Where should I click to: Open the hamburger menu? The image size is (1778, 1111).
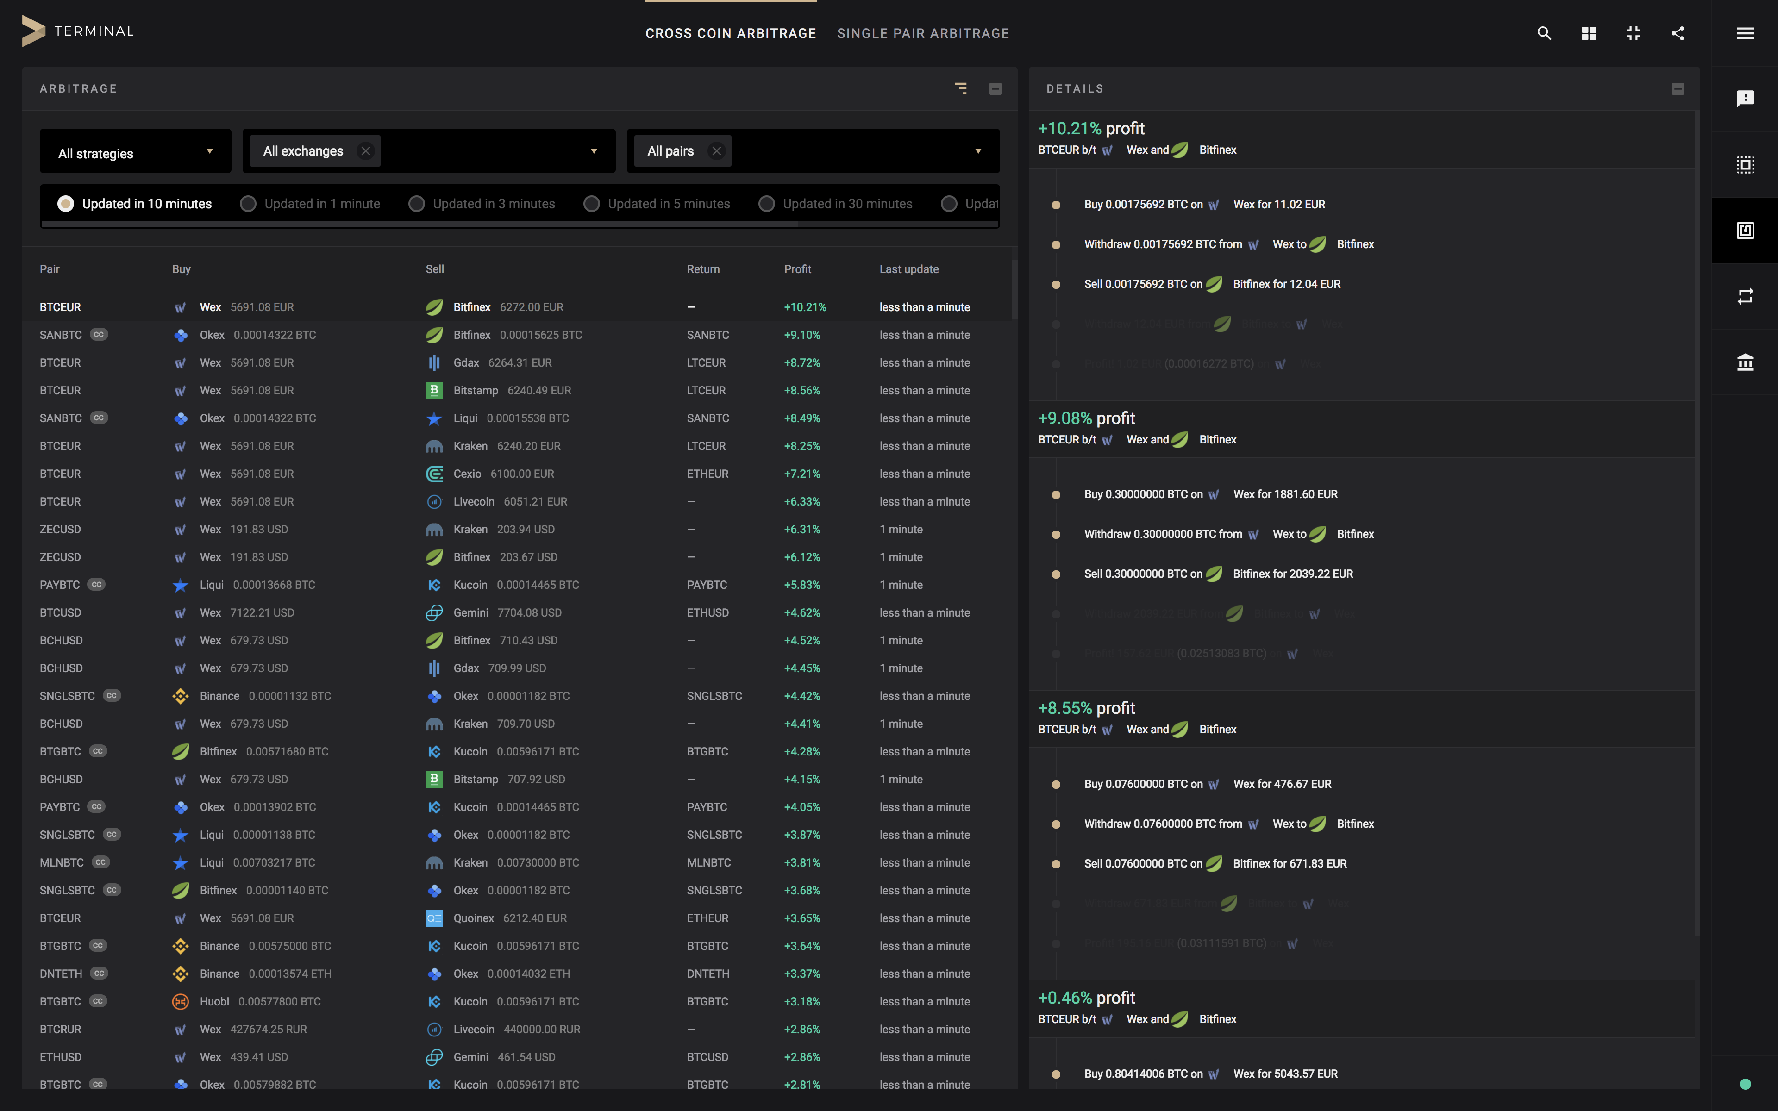[x=1745, y=33]
